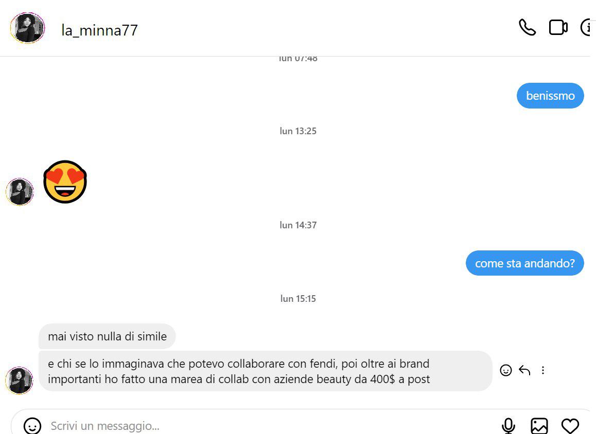Click the 'Scrivi un messaggio...' input field
This screenshot has width=596, height=434.
[266, 426]
